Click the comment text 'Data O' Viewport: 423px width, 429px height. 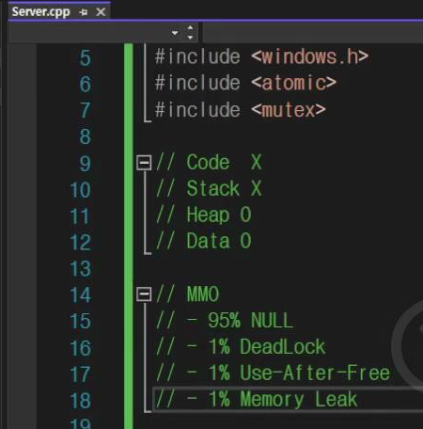[219, 241]
